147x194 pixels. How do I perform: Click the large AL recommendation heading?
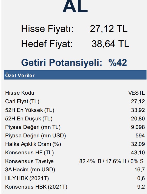[x=75, y=6]
